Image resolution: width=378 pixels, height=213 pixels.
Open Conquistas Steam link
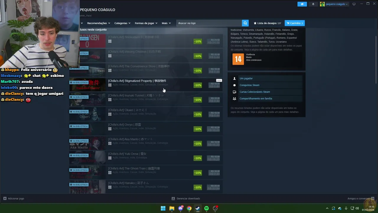pos(249,85)
